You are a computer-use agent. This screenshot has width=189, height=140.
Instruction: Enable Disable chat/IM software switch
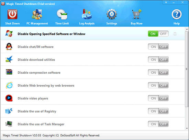[153, 47]
